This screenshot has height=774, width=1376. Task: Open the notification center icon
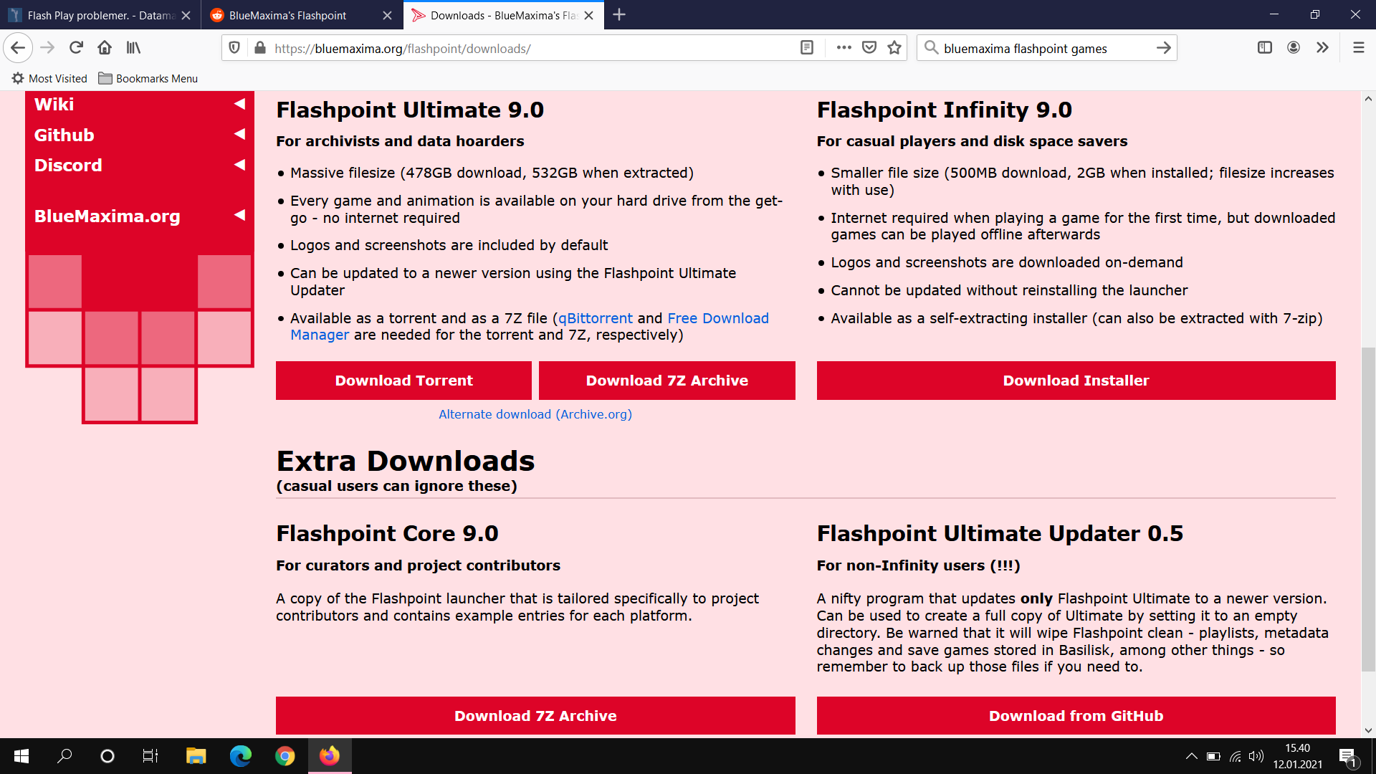click(1347, 756)
